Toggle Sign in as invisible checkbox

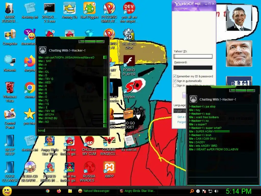tap(175, 85)
